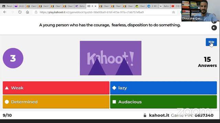This screenshot has height=123, width=220.
Task: Click the Game PIN 6657340 text
Action: (192, 115)
